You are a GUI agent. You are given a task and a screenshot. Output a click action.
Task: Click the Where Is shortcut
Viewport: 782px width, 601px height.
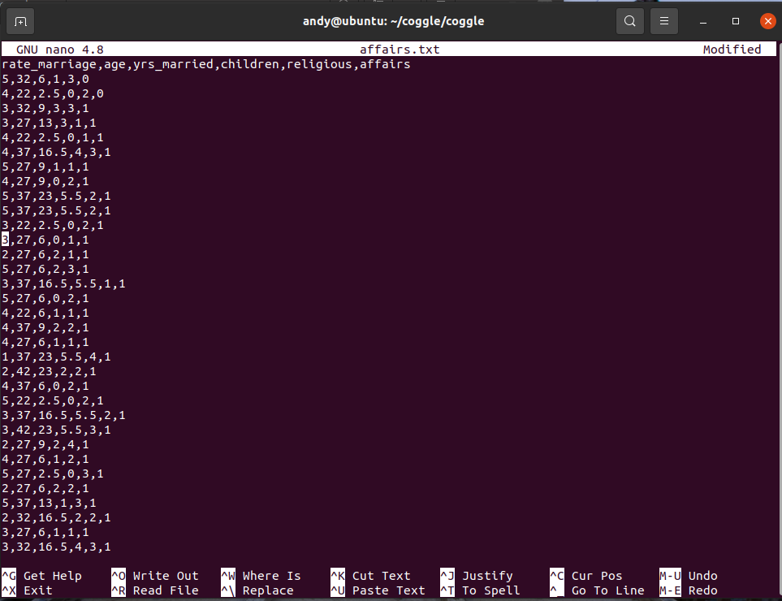261,576
